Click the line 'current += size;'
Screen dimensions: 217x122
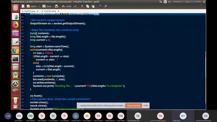(45, 60)
